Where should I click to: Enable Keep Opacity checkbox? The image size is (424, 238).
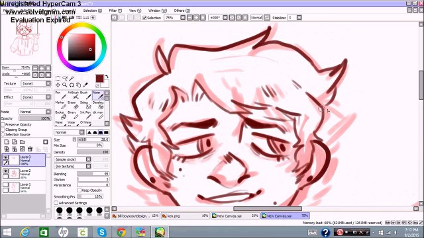pyautogui.click(x=79, y=190)
